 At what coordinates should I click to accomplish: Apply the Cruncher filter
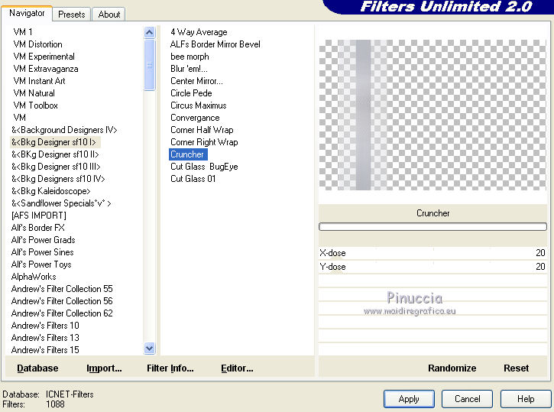[409, 399]
